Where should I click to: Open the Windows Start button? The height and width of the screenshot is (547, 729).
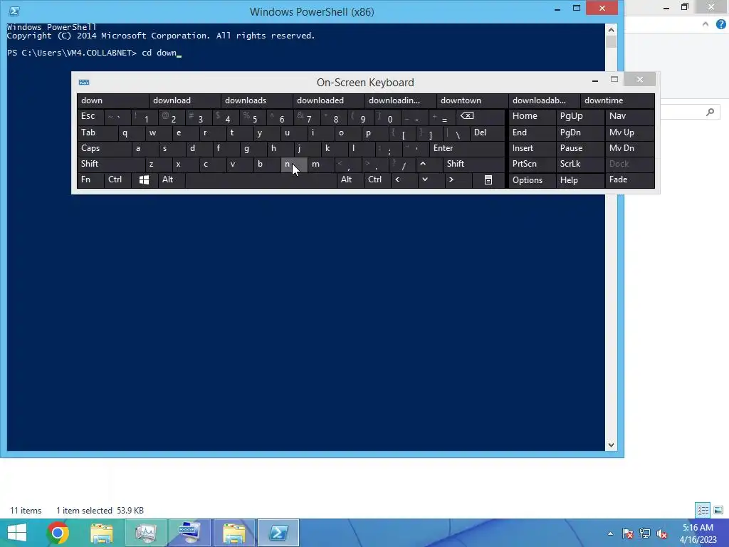(x=17, y=533)
